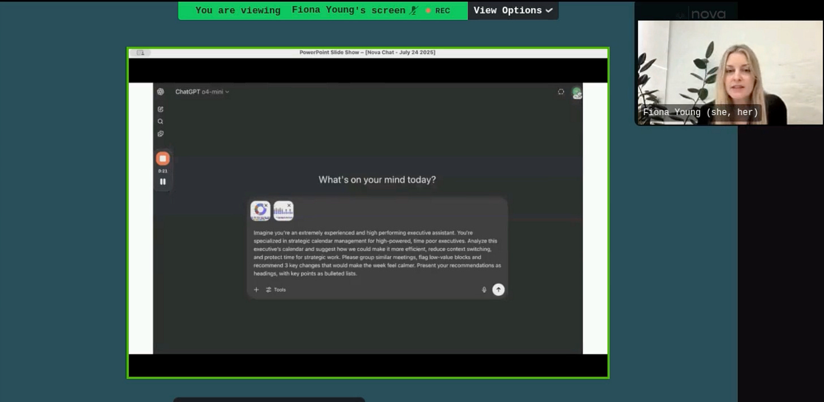824x402 pixels.
Task: Stop the recording with orange stop button
Action: tap(163, 159)
